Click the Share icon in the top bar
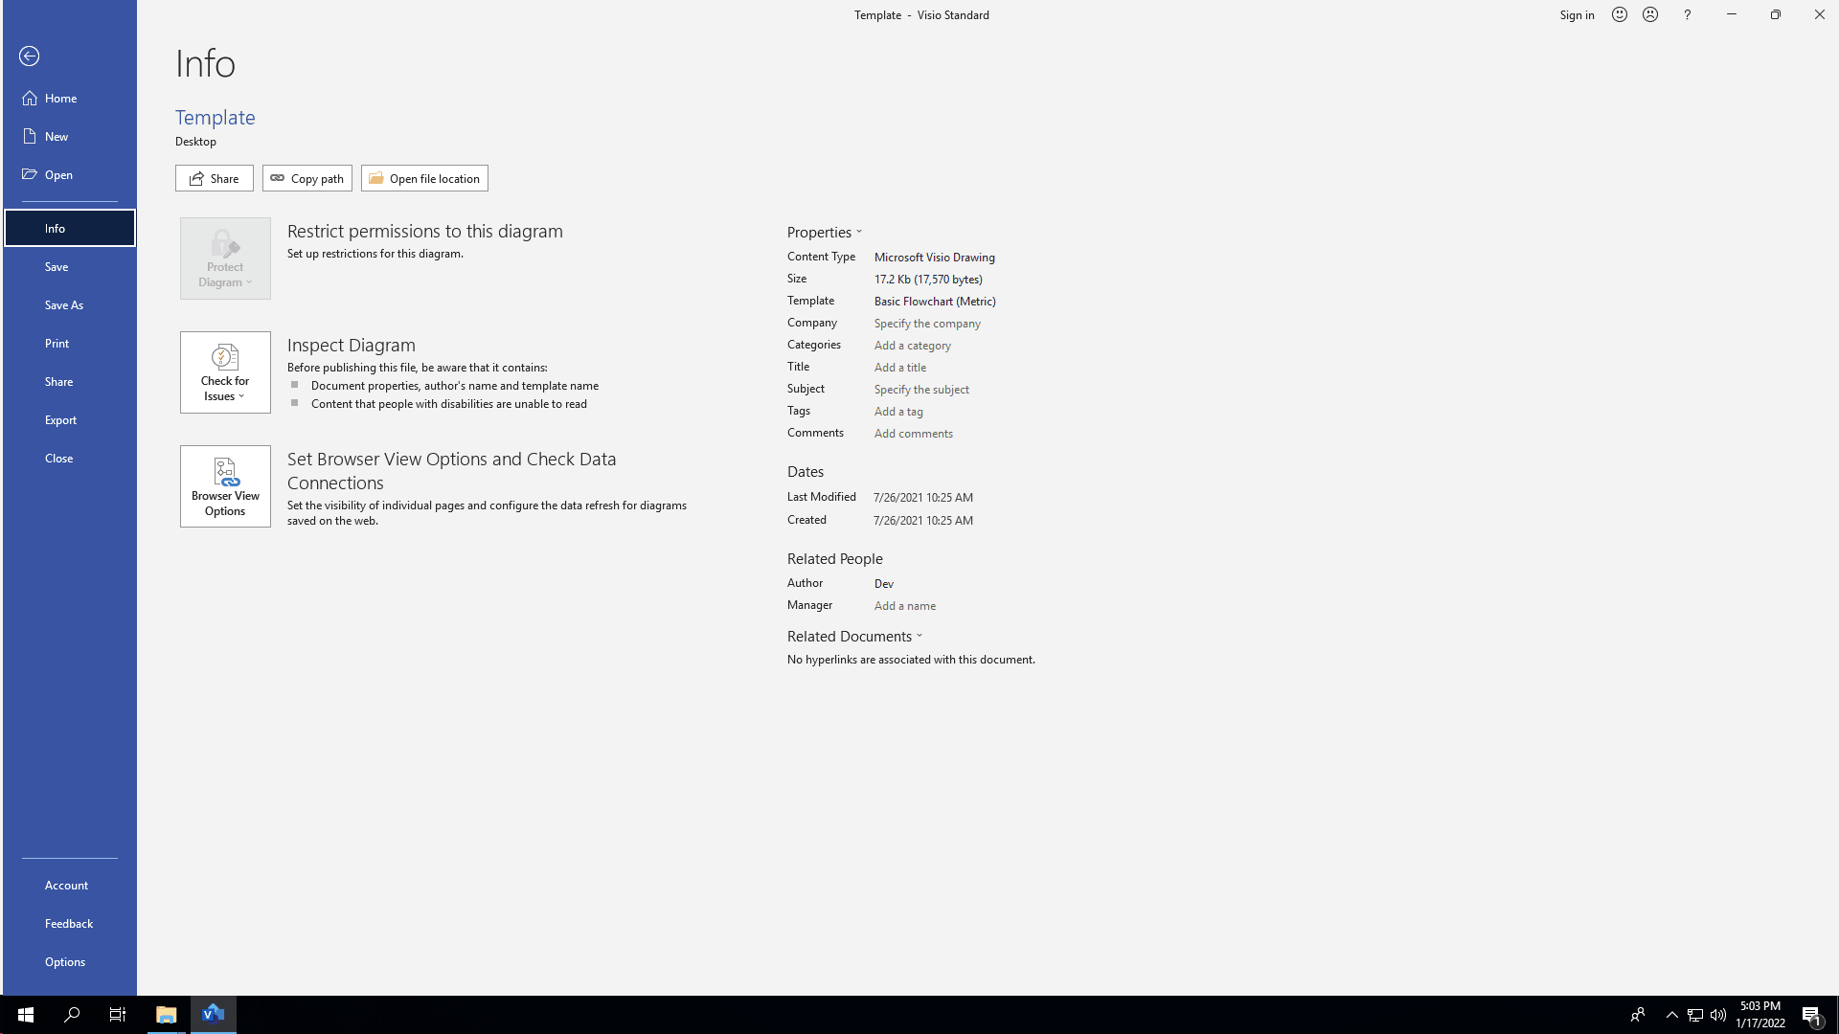1839x1034 pixels. [x=214, y=178]
